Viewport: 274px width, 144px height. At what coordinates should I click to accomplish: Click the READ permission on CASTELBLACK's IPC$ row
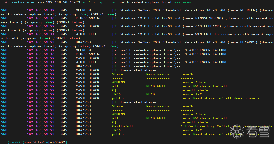coord(150,94)
